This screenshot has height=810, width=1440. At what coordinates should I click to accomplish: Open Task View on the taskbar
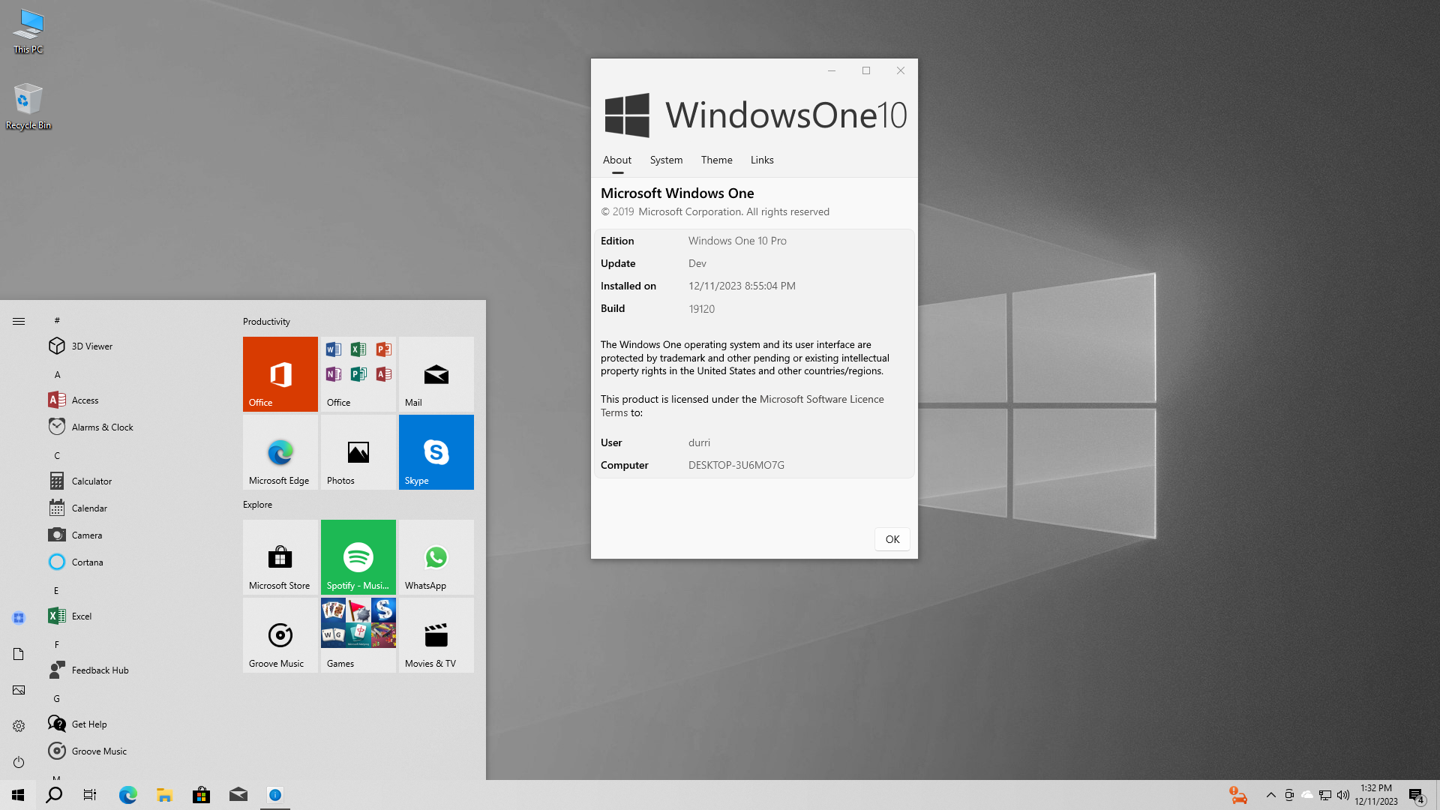[x=90, y=795]
